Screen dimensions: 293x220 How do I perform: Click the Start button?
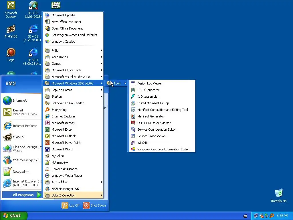coord(14,216)
